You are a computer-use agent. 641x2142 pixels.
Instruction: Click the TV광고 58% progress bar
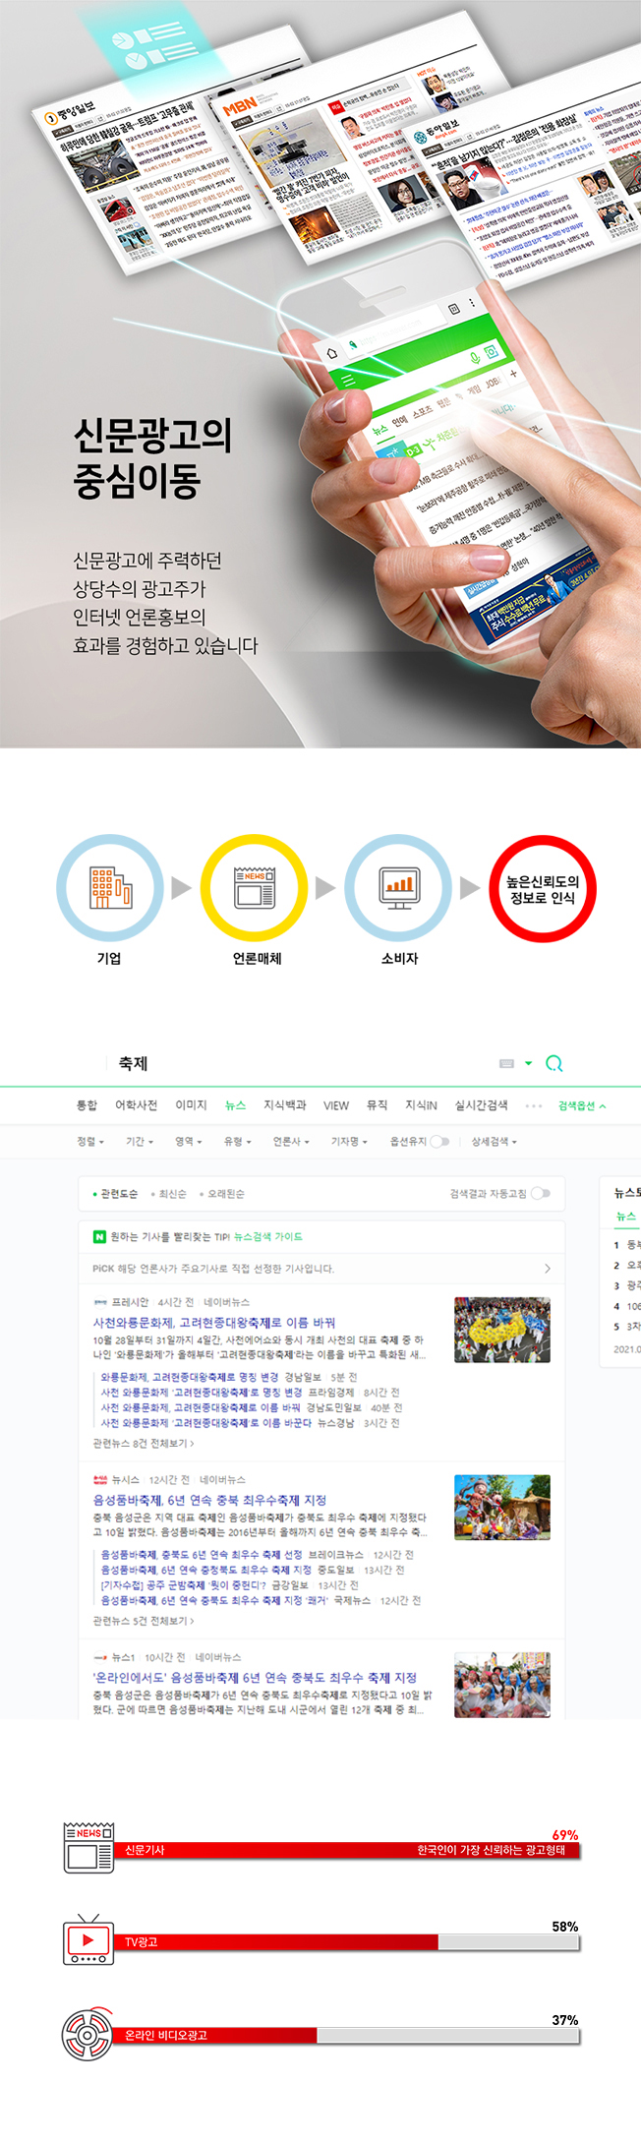pyautogui.click(x=346, y=1942)
